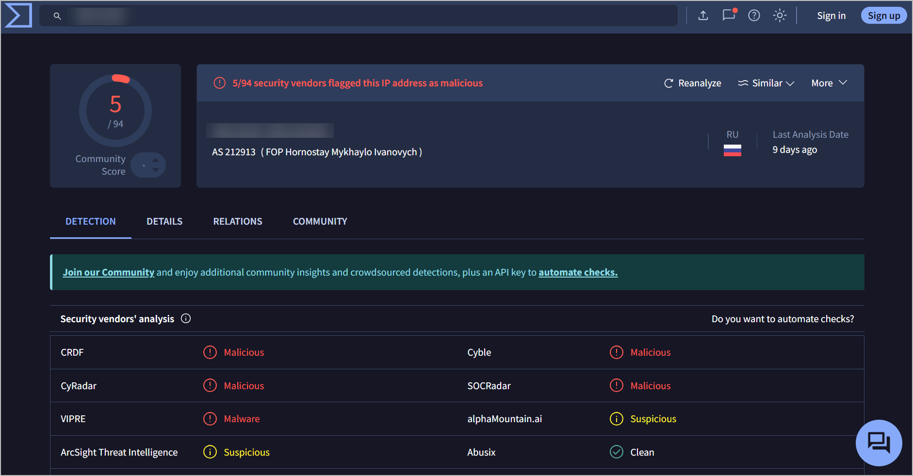Click the Sign in link
The width and height of the screenshot is (913, 476).
point(831,16)
